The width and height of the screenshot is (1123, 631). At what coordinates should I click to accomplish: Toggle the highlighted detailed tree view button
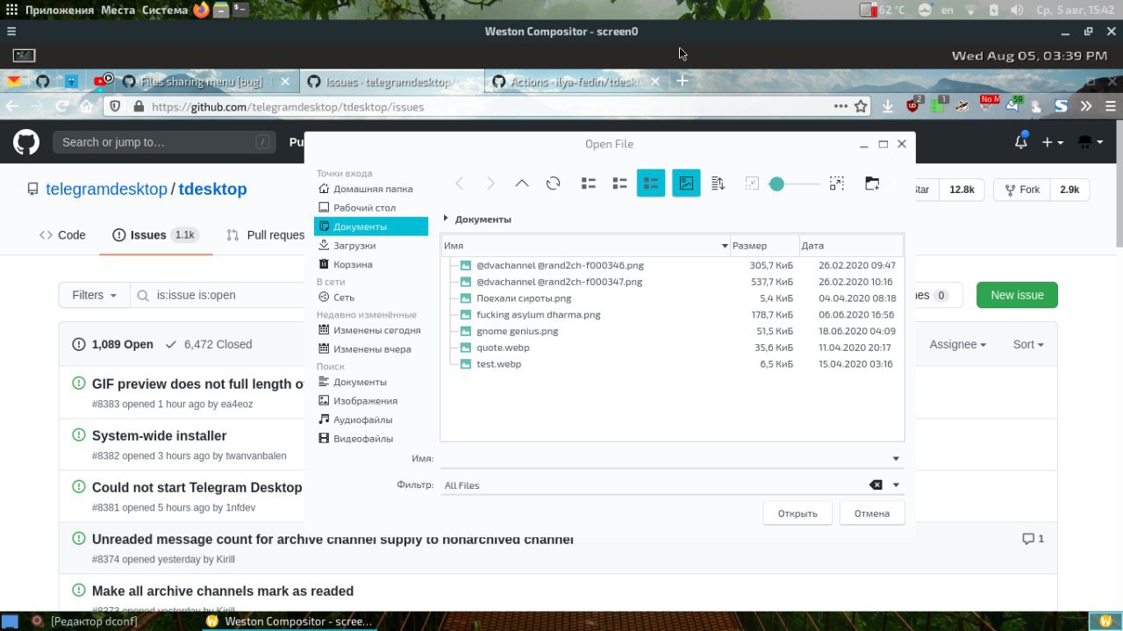[651, 183]
